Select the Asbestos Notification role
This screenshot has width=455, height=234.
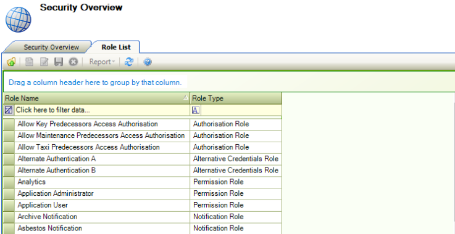pyautogui.click(x=142, y=228)
